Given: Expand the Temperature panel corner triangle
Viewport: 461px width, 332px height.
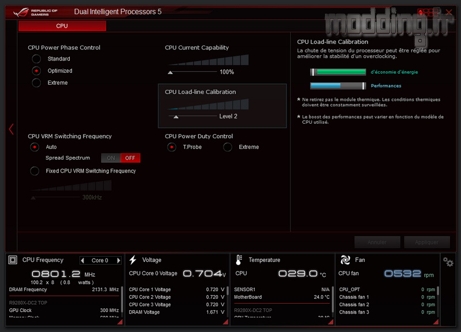Looking at the screenshot, I should [330, 322].
